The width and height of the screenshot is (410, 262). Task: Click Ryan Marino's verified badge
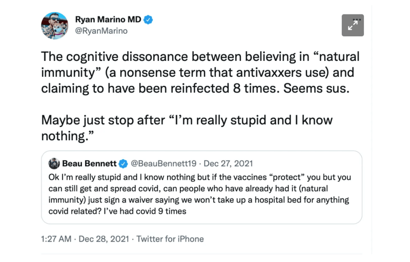(148, 19)
